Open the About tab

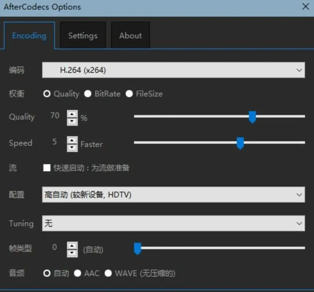[131, 35]
